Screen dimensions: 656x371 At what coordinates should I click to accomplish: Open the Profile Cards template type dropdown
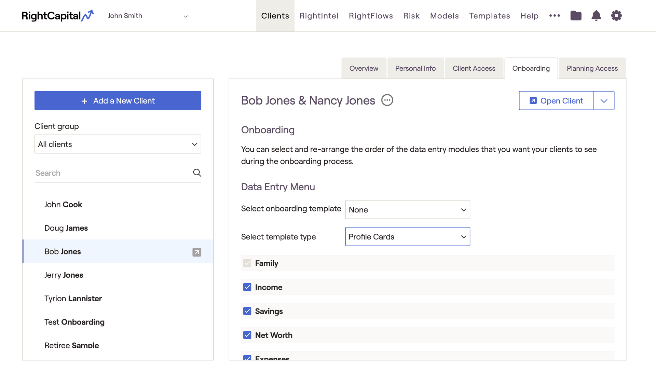click(x=408, y=236)
